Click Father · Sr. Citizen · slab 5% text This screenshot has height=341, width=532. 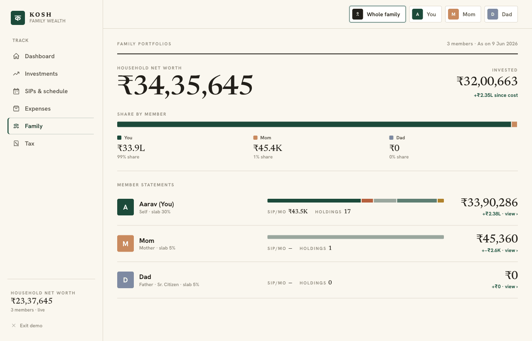pyautogui.click(x=169, y=284)
